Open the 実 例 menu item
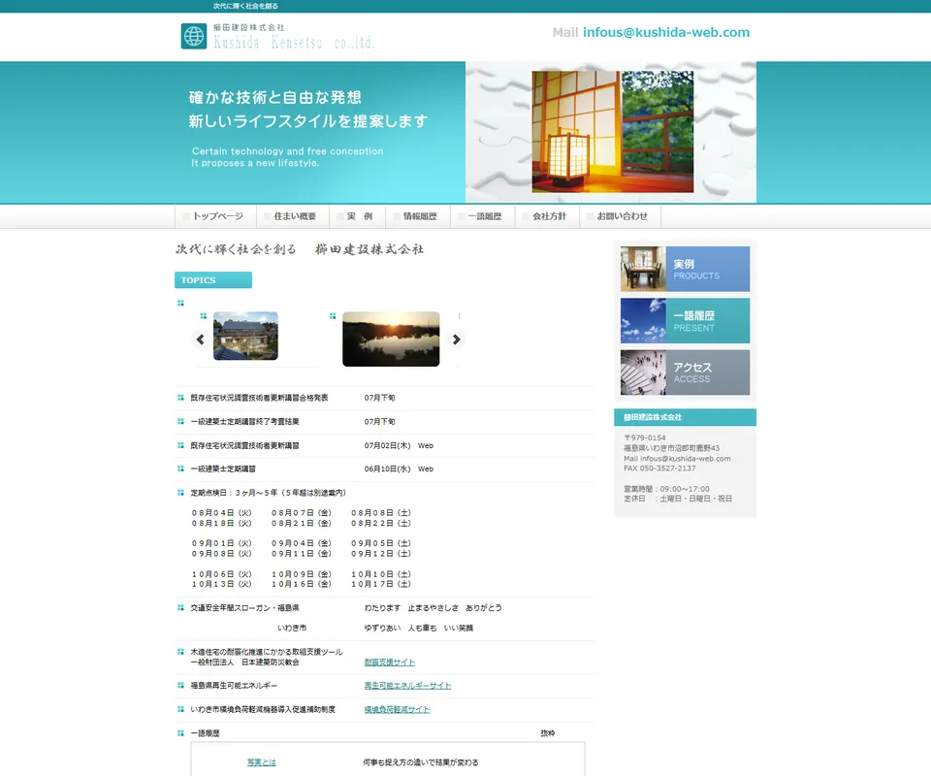The image size is (931, 776). coord(358,216)
